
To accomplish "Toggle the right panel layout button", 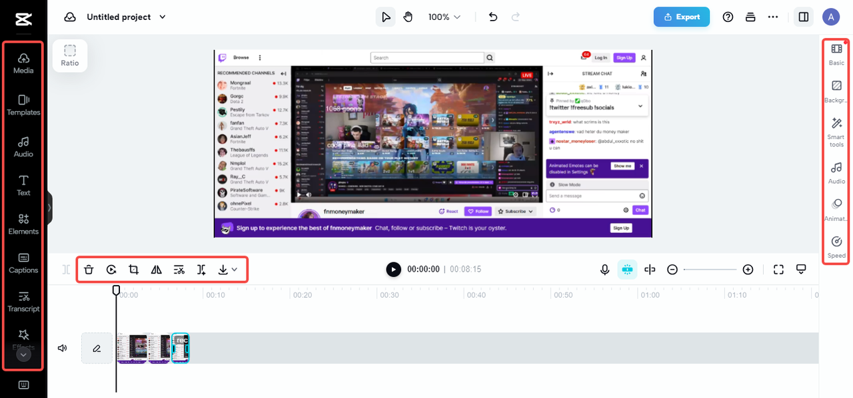I will pyautogui.click(x=804, y=17).
